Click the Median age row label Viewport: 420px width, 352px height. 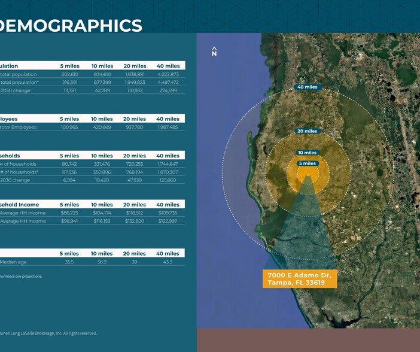tap(13, 262)
